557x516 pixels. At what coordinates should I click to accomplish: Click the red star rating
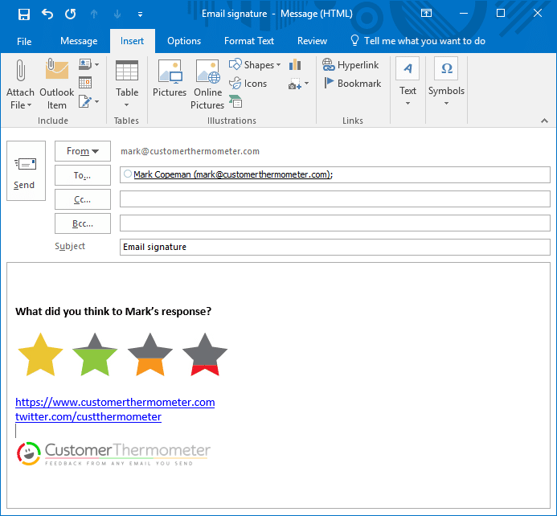pyautogui.click(x=205, y=354)
